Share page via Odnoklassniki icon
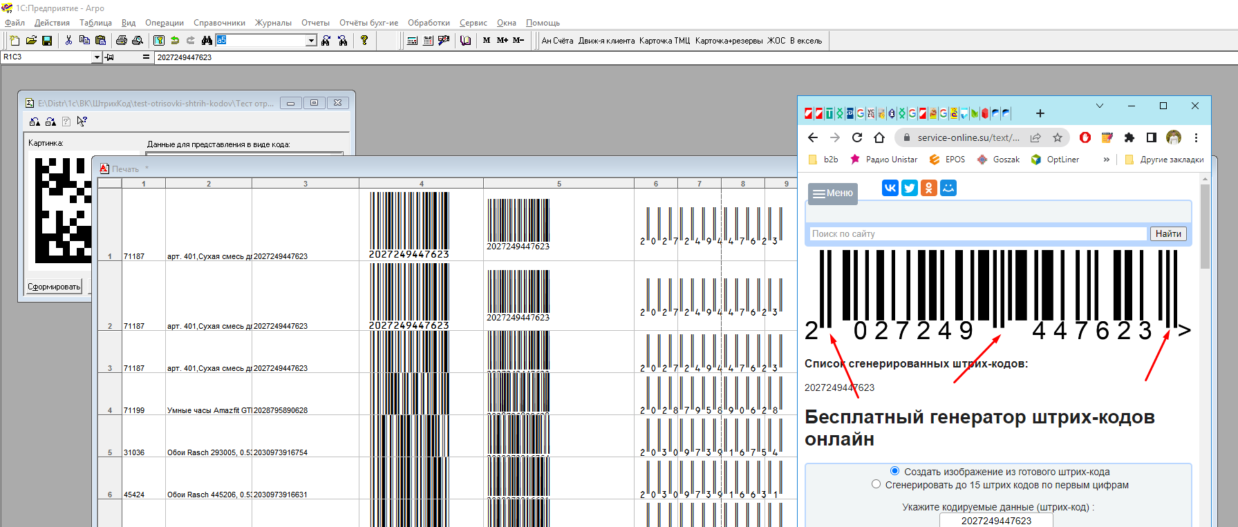 pos(929,188)
